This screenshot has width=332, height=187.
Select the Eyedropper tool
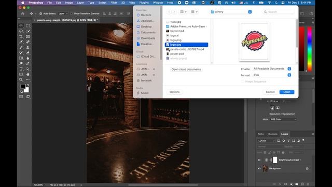[x=21, y=42]
